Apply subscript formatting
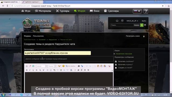The width and height of the screenshot is (172, 97). [40, 70]
